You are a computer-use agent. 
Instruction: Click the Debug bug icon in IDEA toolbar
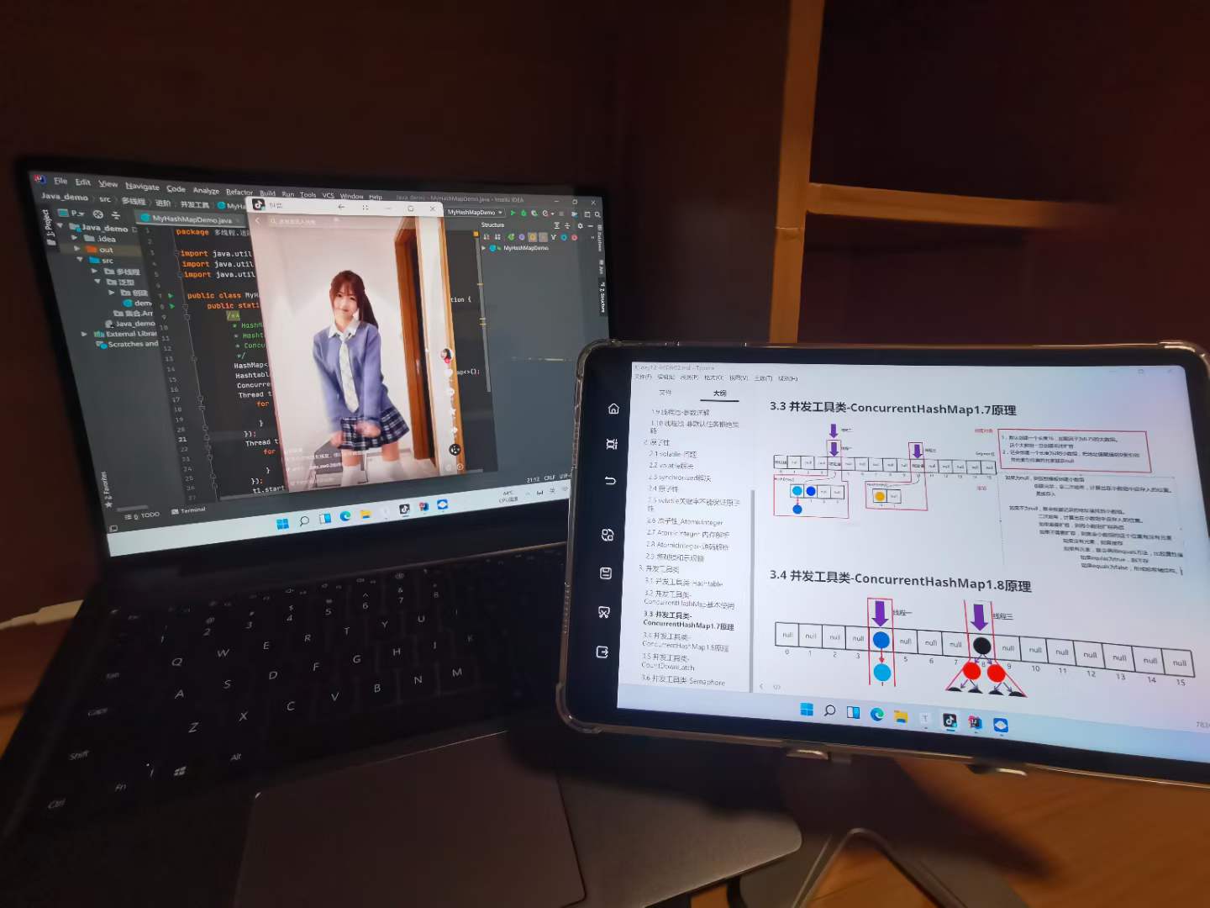click(523, 214)
